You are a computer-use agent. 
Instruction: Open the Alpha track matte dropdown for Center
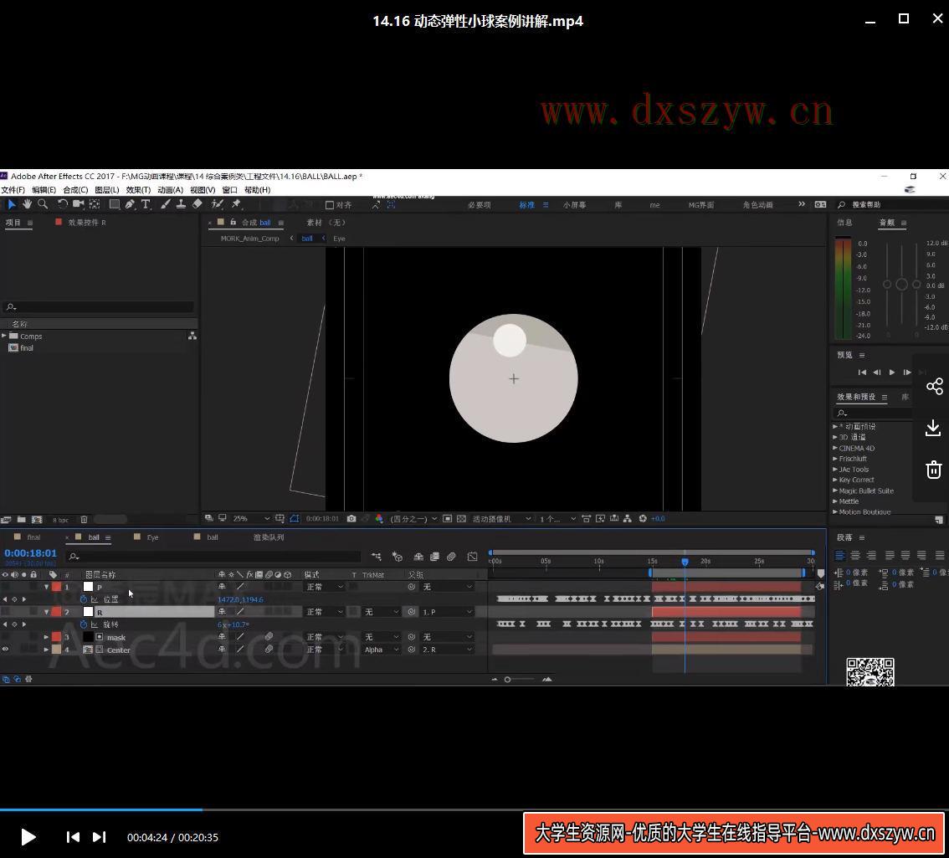click(382, 650)
